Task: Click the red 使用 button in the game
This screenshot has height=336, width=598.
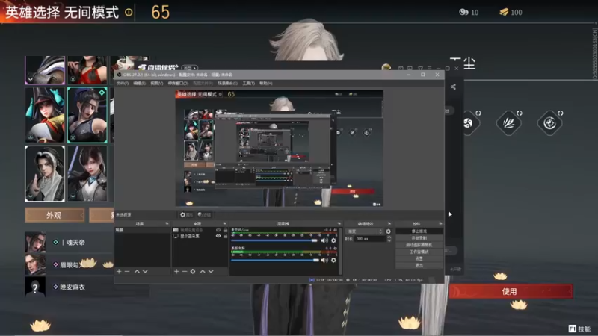Action: click(x=511, y=291)
